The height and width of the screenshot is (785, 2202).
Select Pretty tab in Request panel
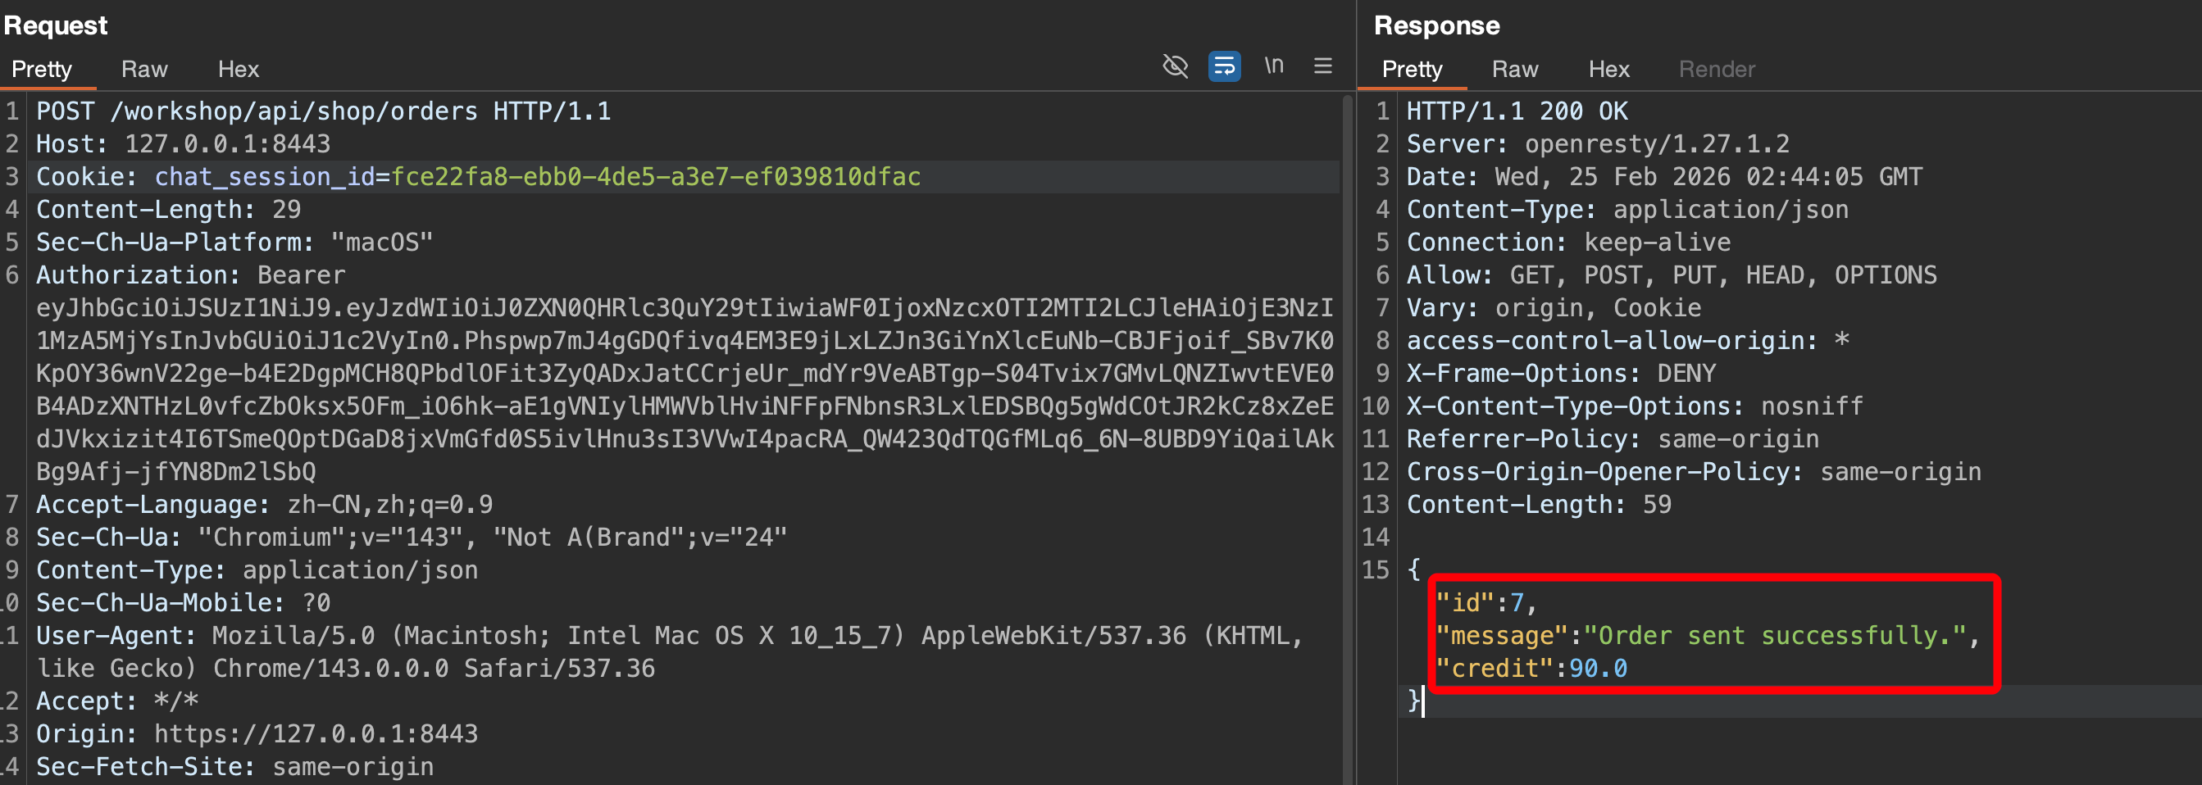(41, 69)
